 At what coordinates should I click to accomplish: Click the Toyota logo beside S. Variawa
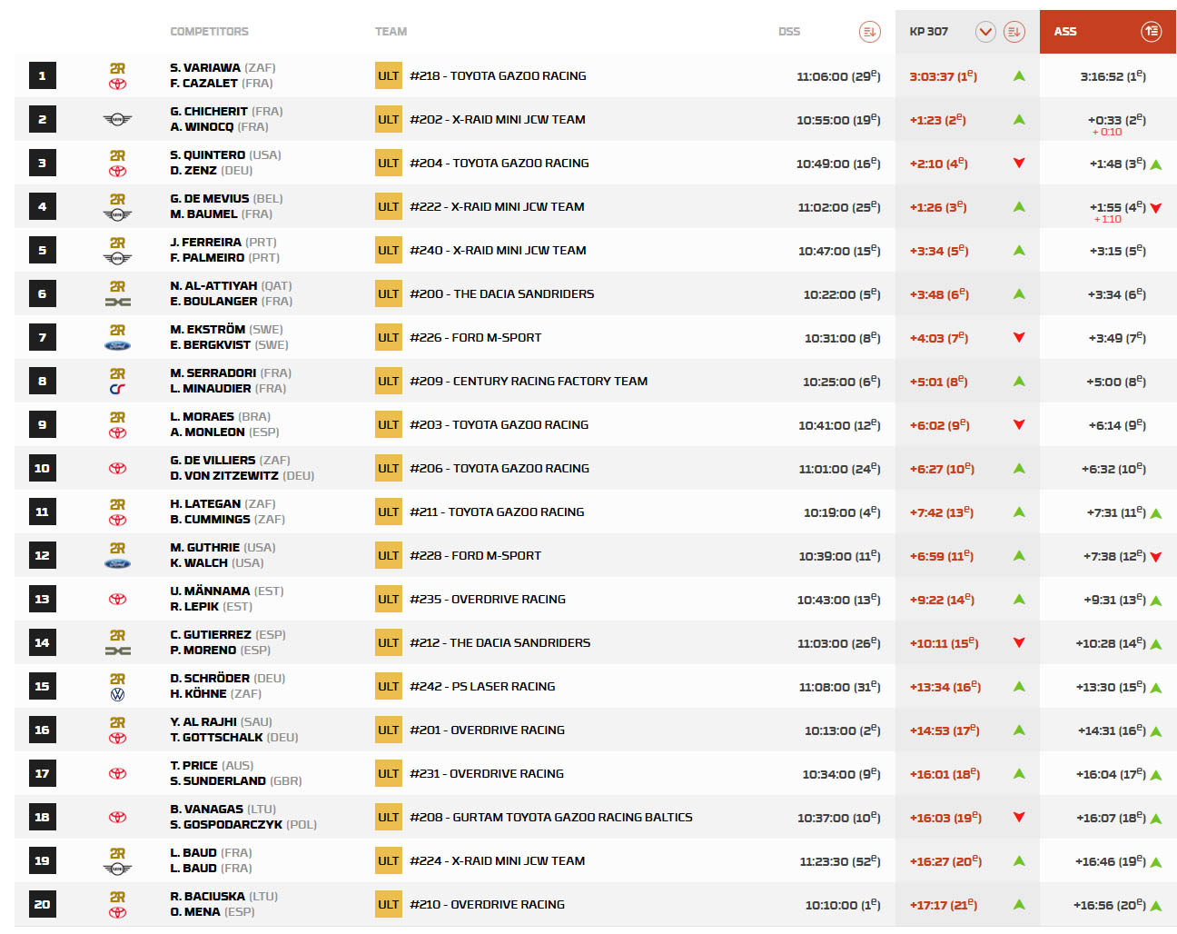pyautogui.click(x=117, y=84)
